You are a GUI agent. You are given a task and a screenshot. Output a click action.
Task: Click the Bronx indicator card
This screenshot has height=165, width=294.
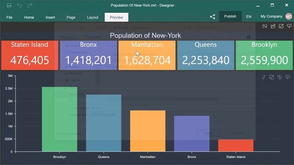88,55
